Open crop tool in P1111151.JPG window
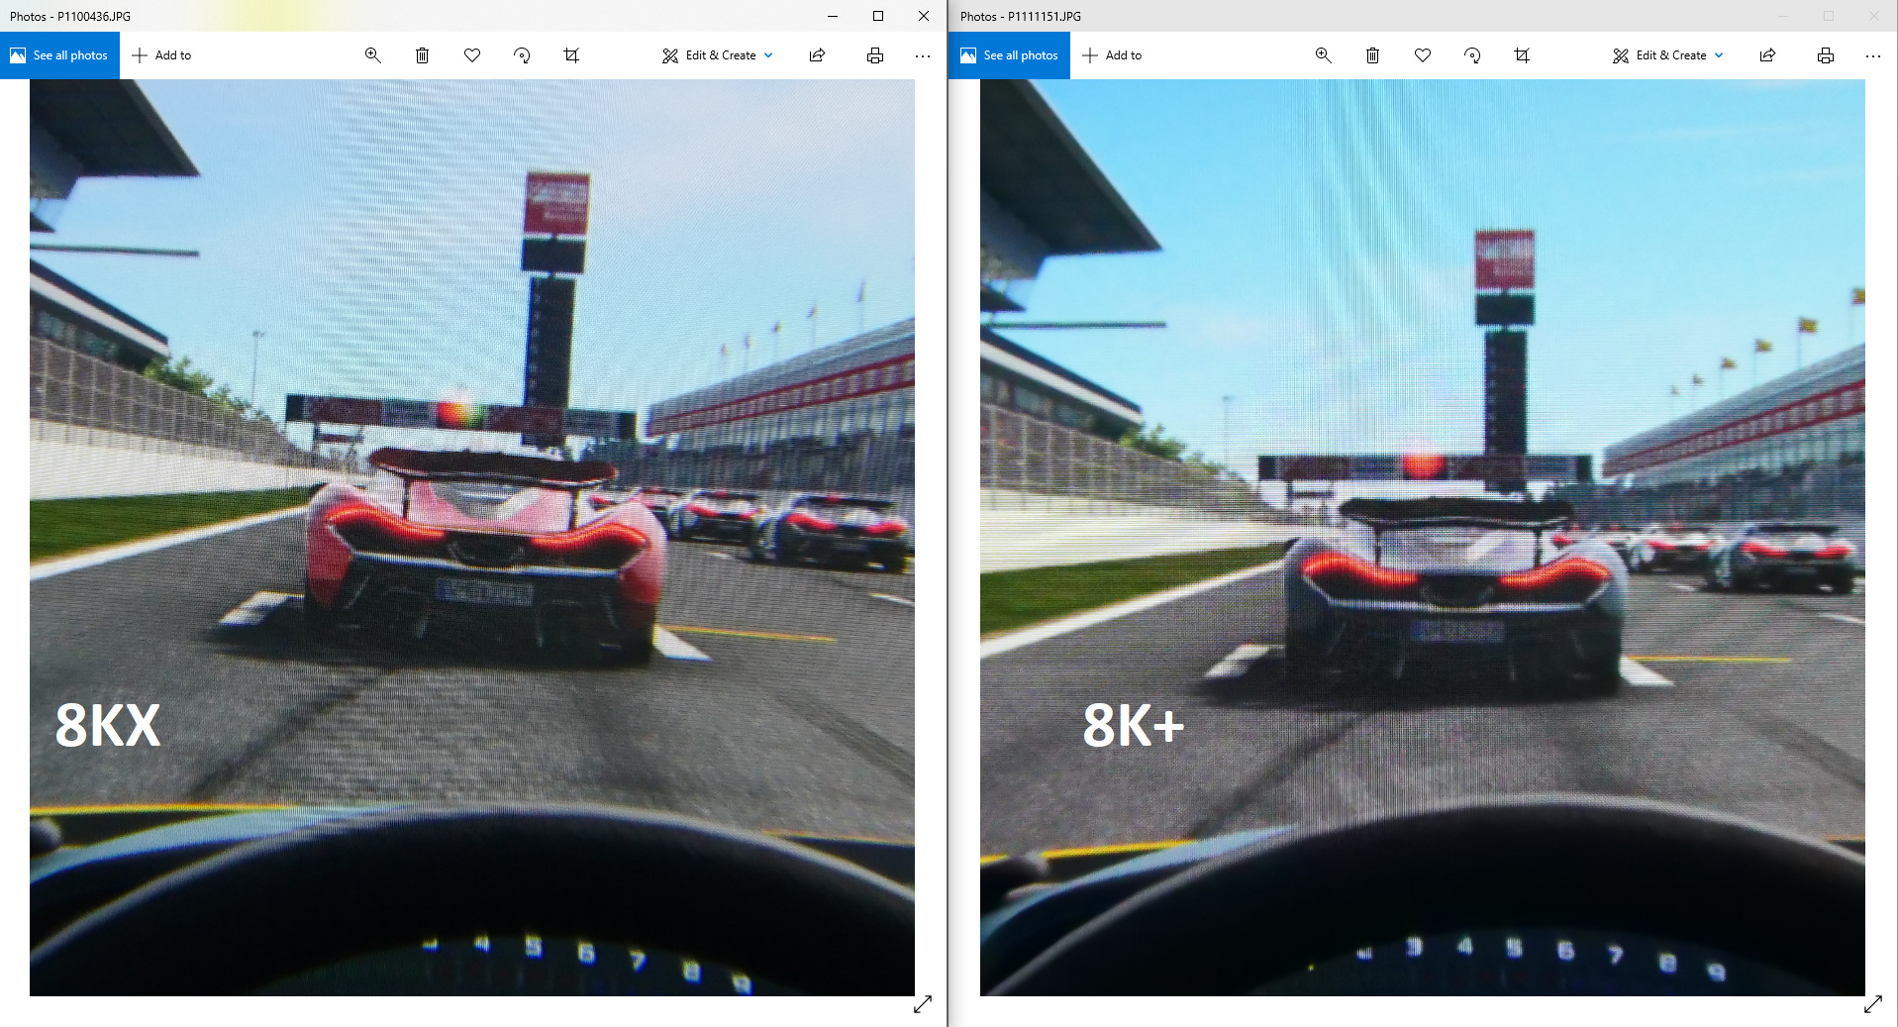Viewport: 1898px width, 1027px height. 1522,55
